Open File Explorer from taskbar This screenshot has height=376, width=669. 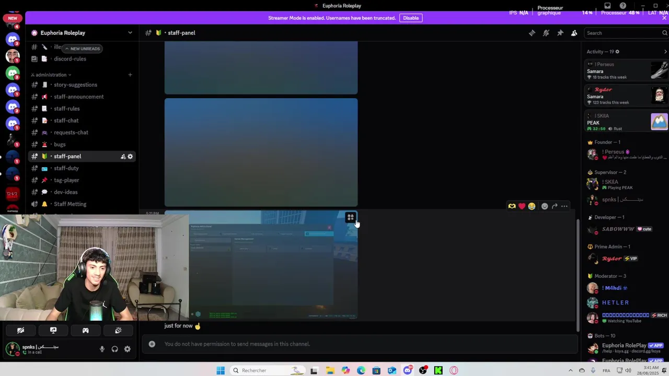[x=330, y=371]
